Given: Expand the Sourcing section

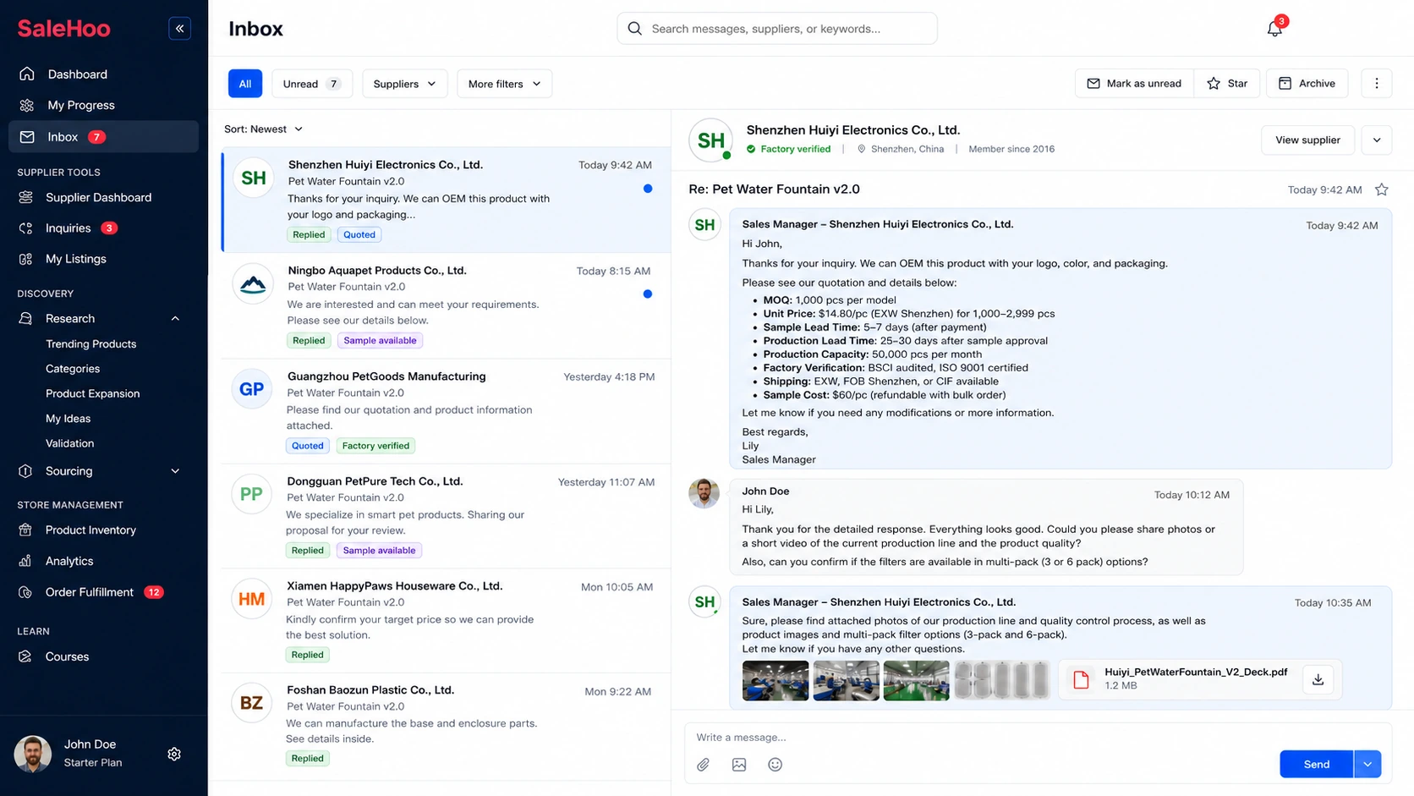Looking at the screenshot, I should coord(175,471).
